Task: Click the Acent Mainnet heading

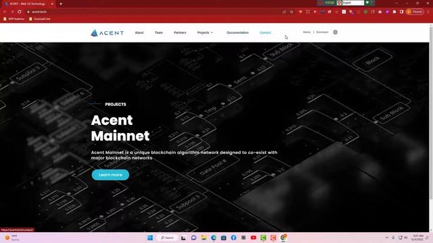Action: point(120,128)
